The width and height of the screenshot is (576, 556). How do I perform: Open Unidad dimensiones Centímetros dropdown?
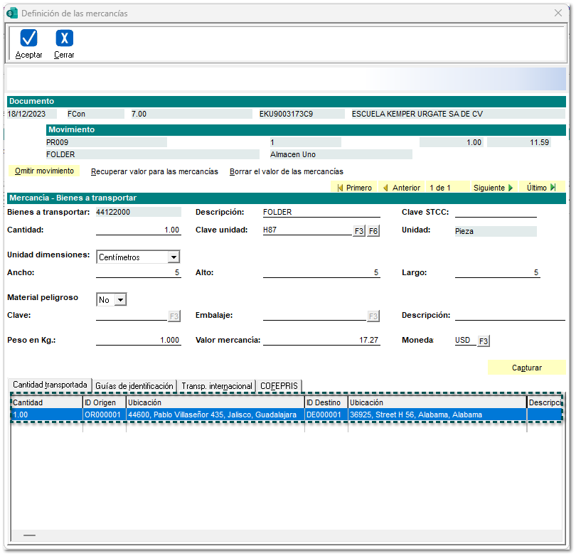point(174,257)
